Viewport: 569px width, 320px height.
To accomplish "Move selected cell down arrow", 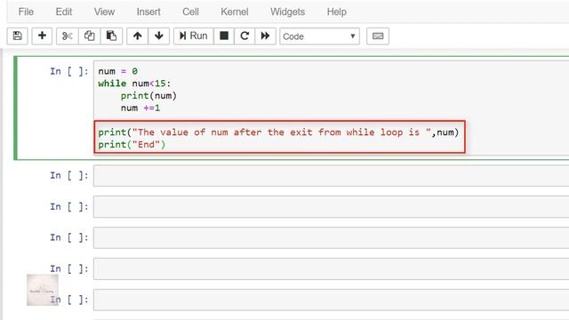I will coord(158,36).
